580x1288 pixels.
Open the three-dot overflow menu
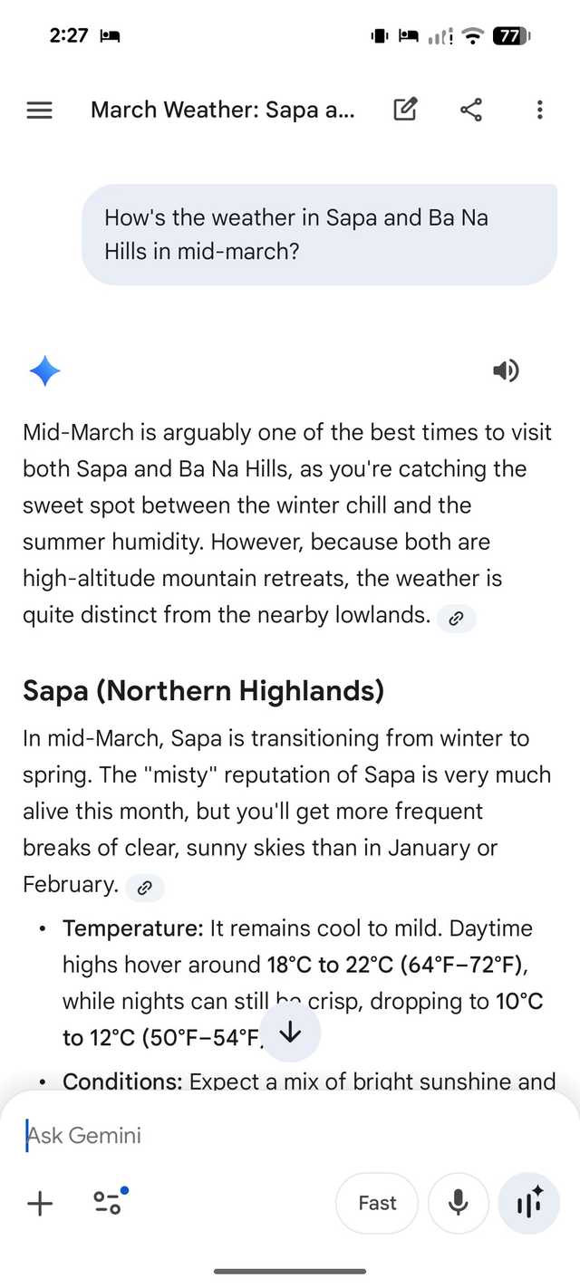[539, 111]
